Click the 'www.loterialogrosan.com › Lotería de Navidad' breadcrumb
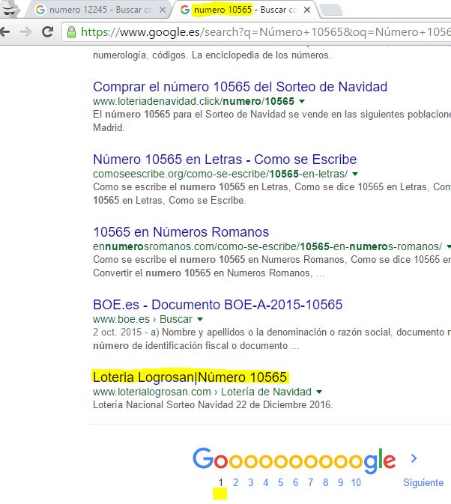This screenshot has width=451, height=504. [x=202, y=392]
